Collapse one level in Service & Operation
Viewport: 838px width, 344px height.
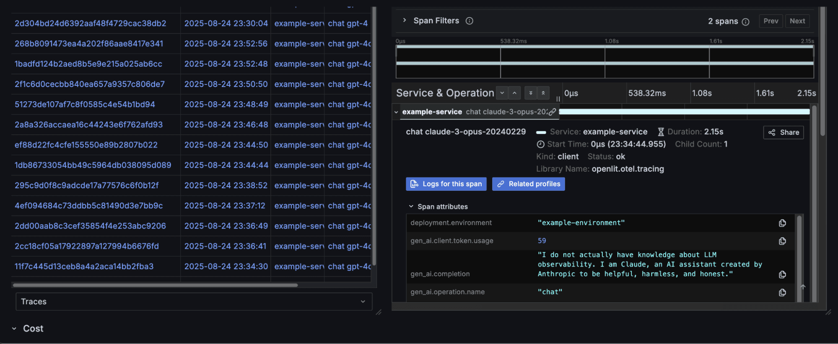[514, 93]
